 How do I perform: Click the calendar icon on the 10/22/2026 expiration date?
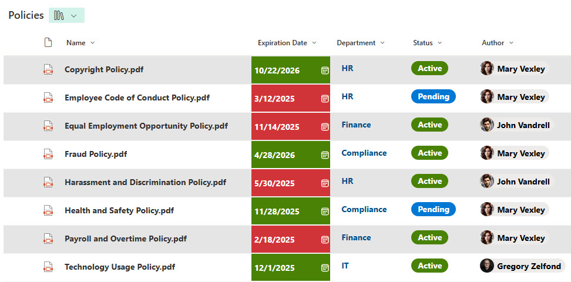click(x=324, y=70)
